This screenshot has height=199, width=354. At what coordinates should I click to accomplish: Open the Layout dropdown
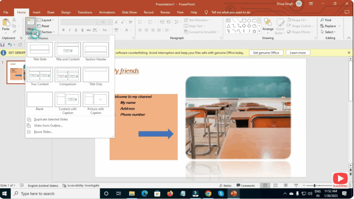pos(45,20)
